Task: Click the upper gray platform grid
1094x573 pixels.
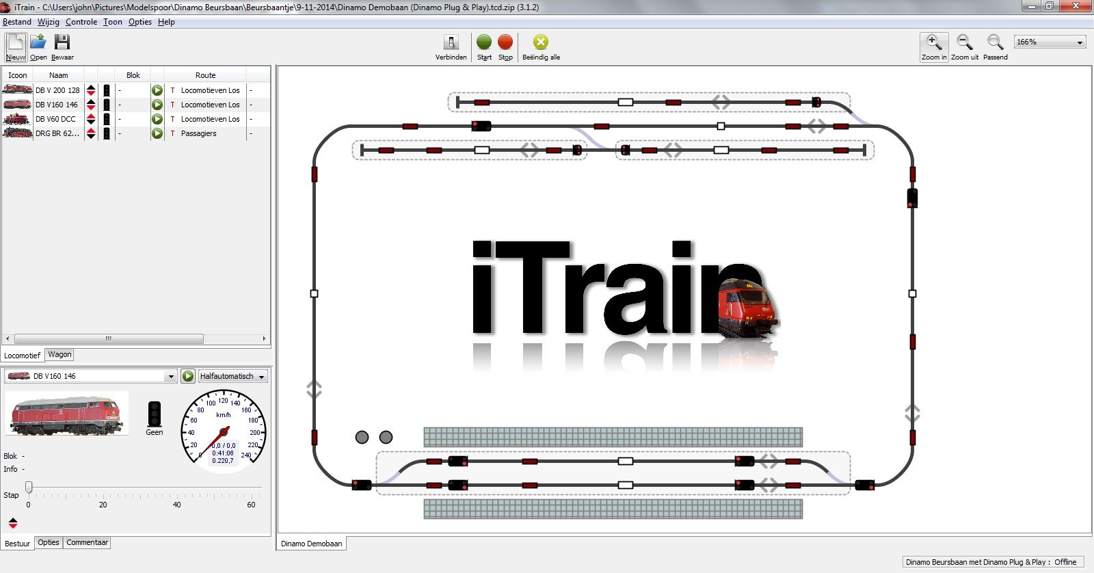Action: tap(613, 437)
